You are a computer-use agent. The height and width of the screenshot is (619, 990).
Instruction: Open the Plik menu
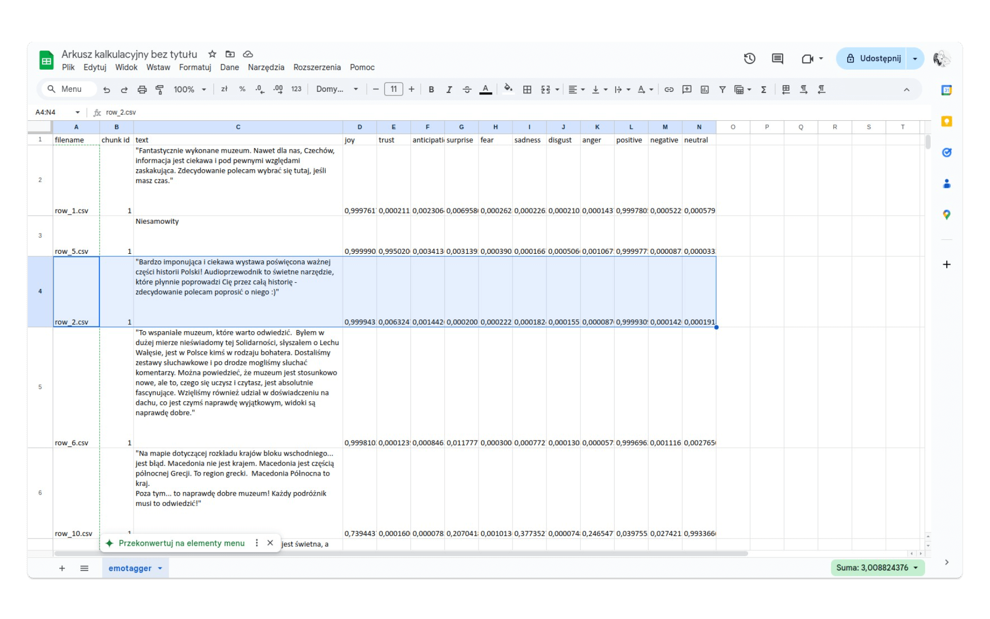pyautogui.click(x=68, y=68)
